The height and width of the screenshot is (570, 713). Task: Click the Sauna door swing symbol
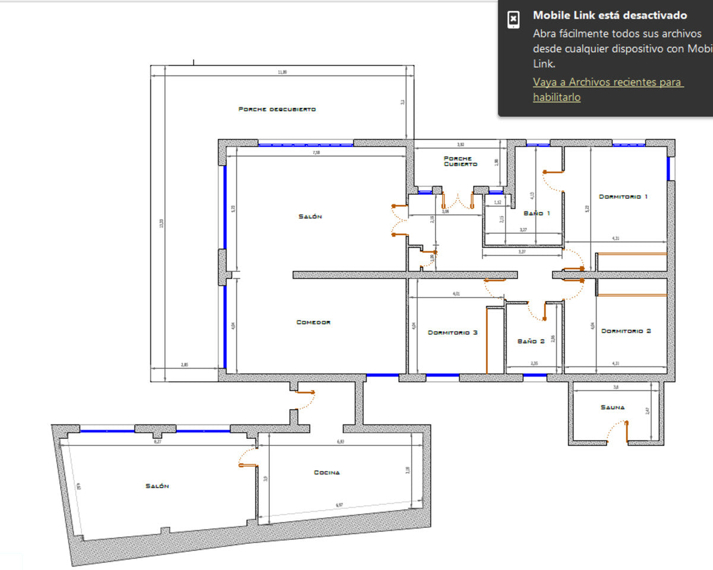click(618, 431)
